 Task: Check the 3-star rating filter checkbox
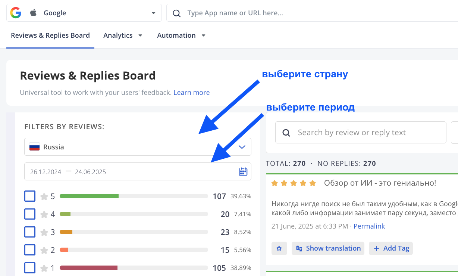(30, 232)
